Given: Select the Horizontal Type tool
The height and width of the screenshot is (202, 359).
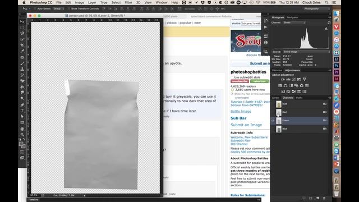Looking at the screenshot, I should tap(22, 111).
